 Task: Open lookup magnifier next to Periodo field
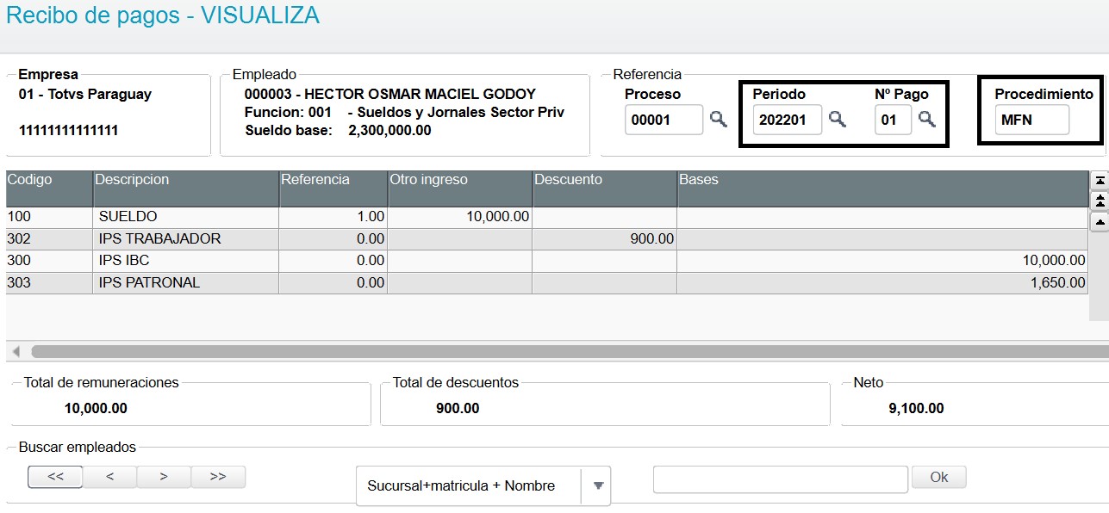(x=837, y=120)
